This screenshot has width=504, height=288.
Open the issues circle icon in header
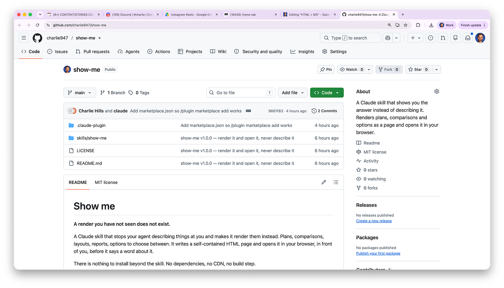click(x=430, y=38)
